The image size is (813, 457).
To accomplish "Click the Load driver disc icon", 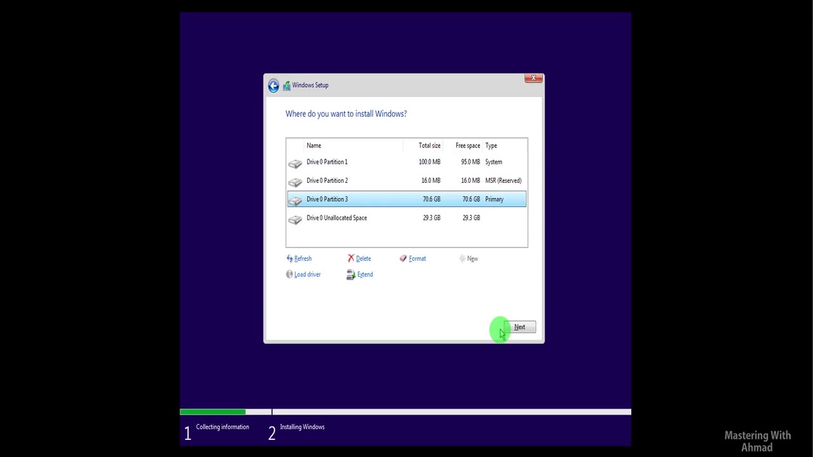I will [x=290, y=274].
